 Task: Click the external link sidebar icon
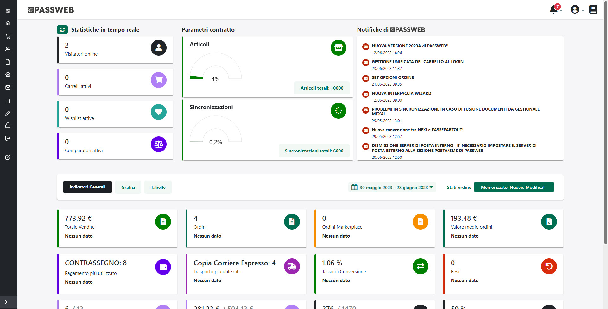(8, 157)
